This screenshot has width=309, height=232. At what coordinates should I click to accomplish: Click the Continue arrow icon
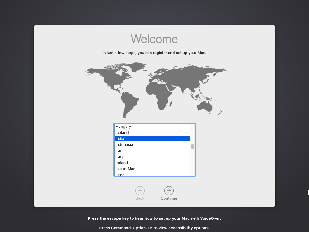169,191
